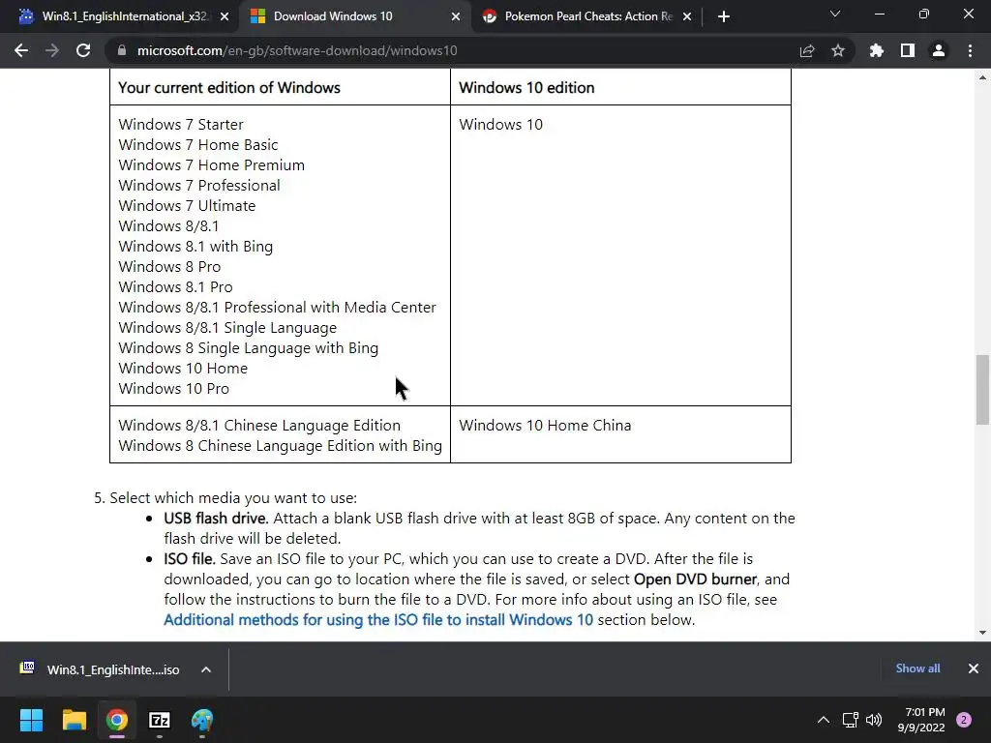
Task: Click "USB flash drive." bold text
Action: [x=216, y=519]
